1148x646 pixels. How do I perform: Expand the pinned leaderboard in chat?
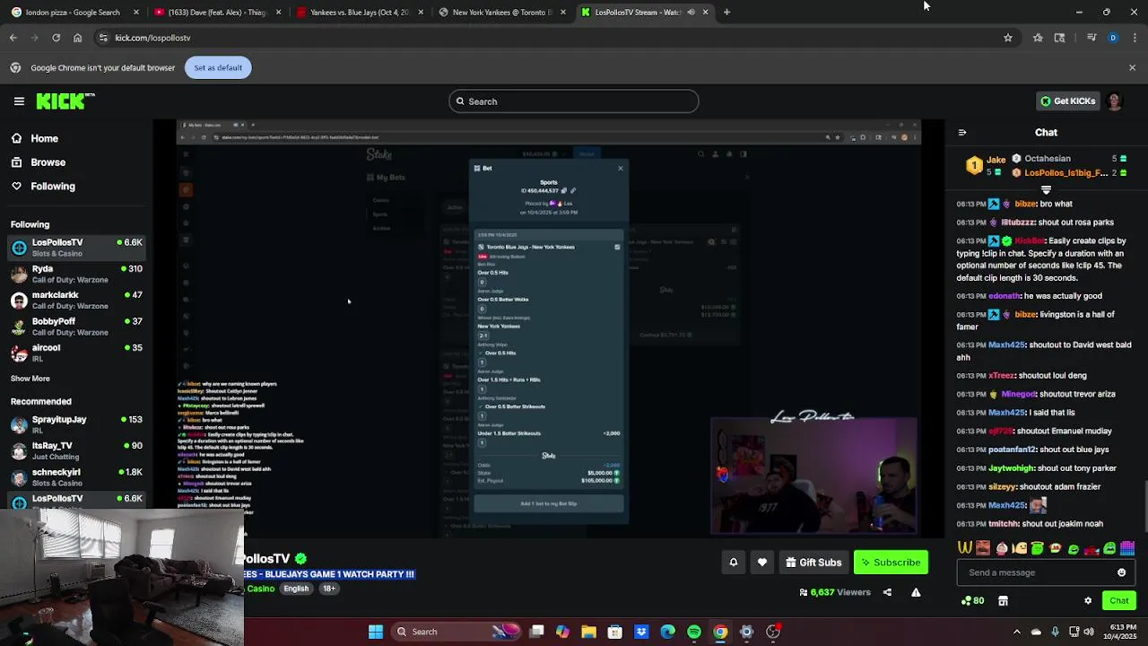(x=1046, y=190)
